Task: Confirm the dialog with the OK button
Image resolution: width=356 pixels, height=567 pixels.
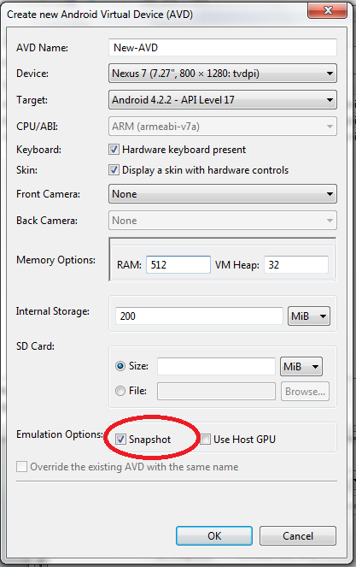Action: pyautogui.click(x=214, y=536)
